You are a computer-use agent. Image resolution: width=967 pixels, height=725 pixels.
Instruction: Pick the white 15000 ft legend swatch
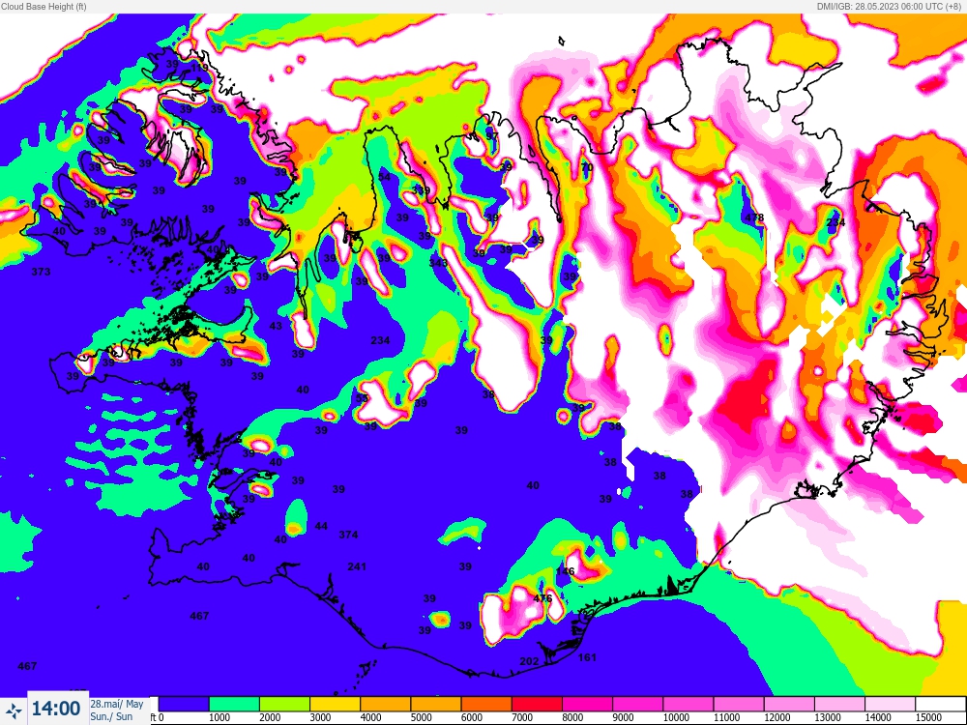tap(940, 704)
